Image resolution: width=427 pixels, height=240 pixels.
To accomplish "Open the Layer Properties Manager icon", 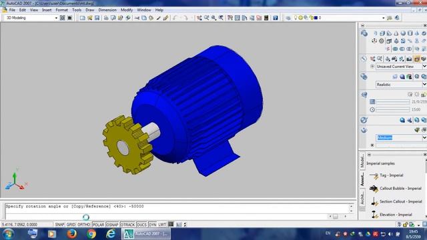I will click(x=288, y=18).
